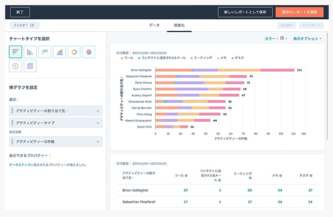Click Audrey Jaspart label on chart axis
This screenshot has height=217, width=333.
pos(141,96)
